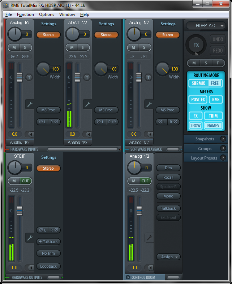Click the Hardware Inputs horizontal scrollbar
Screen dimensions: 232x284
(x=82, y=149)
